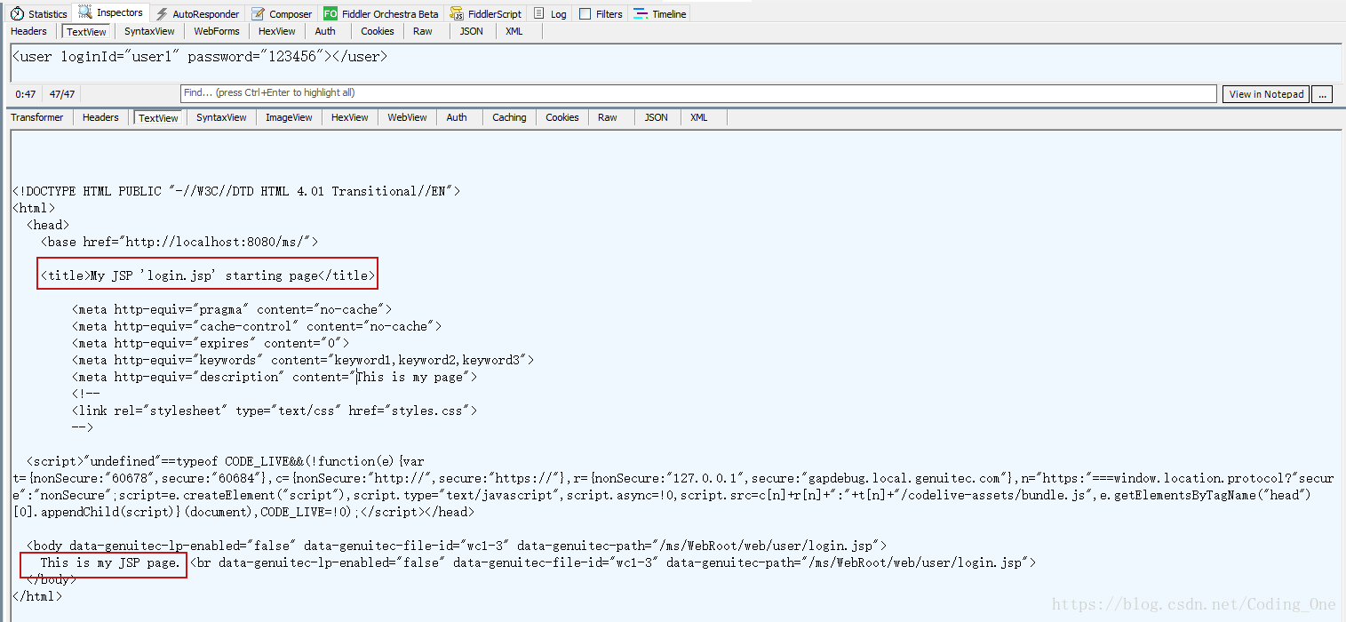This screenshot has height=622, width=1346.
Task: Open the response JSON tab
Action: 657,117
